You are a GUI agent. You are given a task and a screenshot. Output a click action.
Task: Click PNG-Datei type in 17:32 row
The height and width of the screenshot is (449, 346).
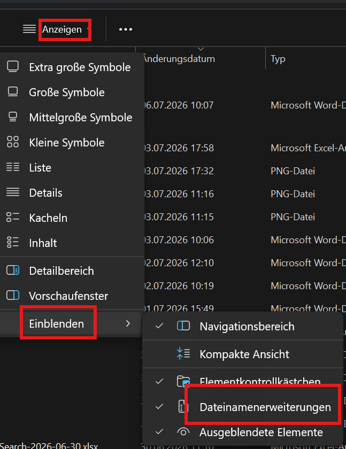(x=293, y=171)
